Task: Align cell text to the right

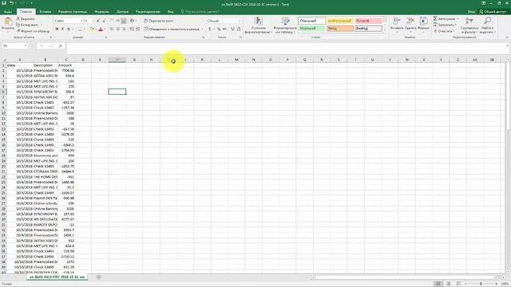Action: (124, 29)
